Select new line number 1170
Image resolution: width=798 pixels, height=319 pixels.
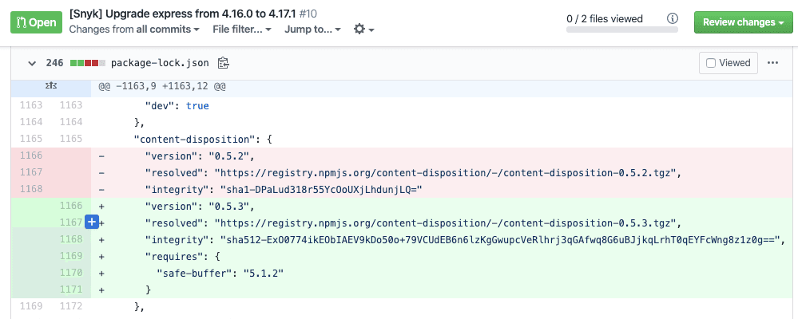tap(71, 273)
